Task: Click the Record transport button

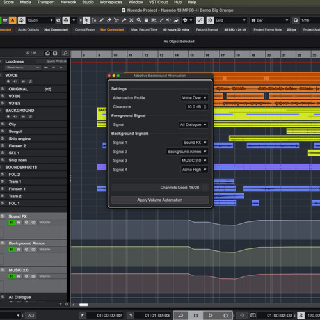Action: 225,316
